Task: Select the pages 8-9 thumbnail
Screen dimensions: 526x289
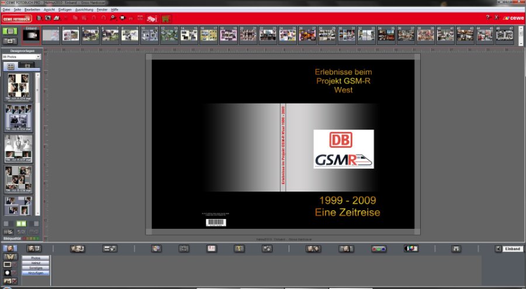Action: click(130, 35)
